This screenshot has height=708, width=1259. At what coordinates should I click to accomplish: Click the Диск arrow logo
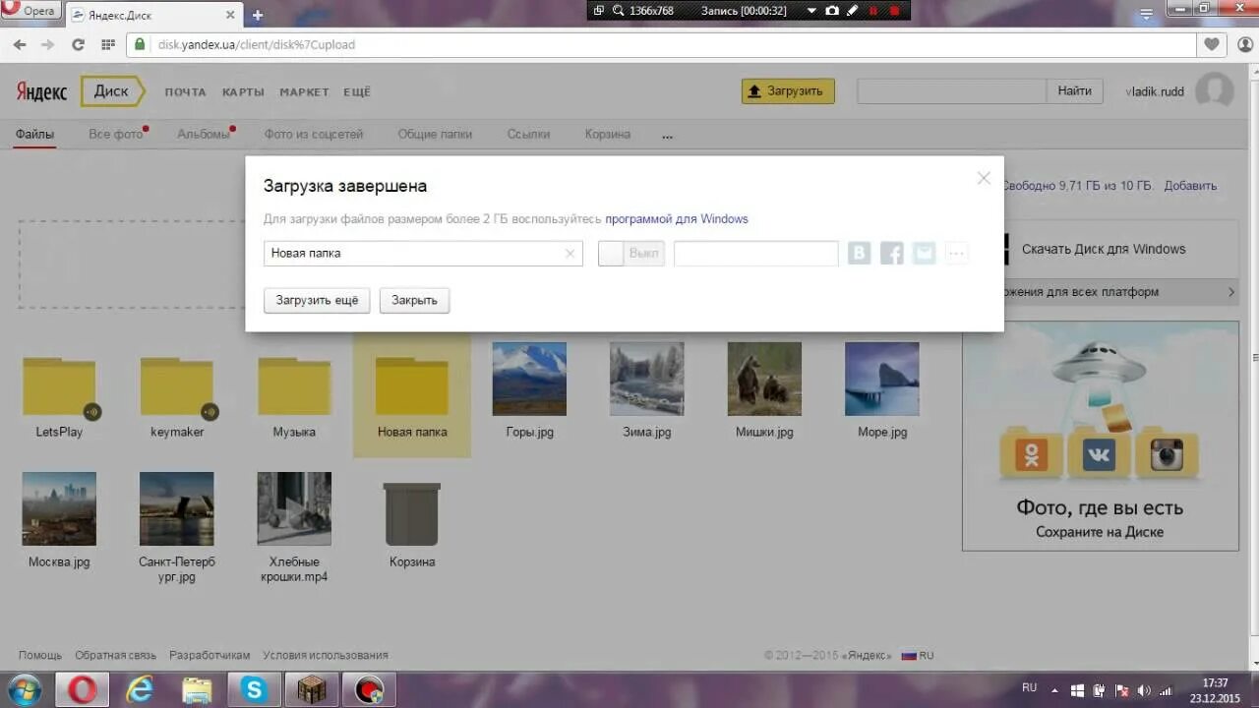[x=112, y=91]
